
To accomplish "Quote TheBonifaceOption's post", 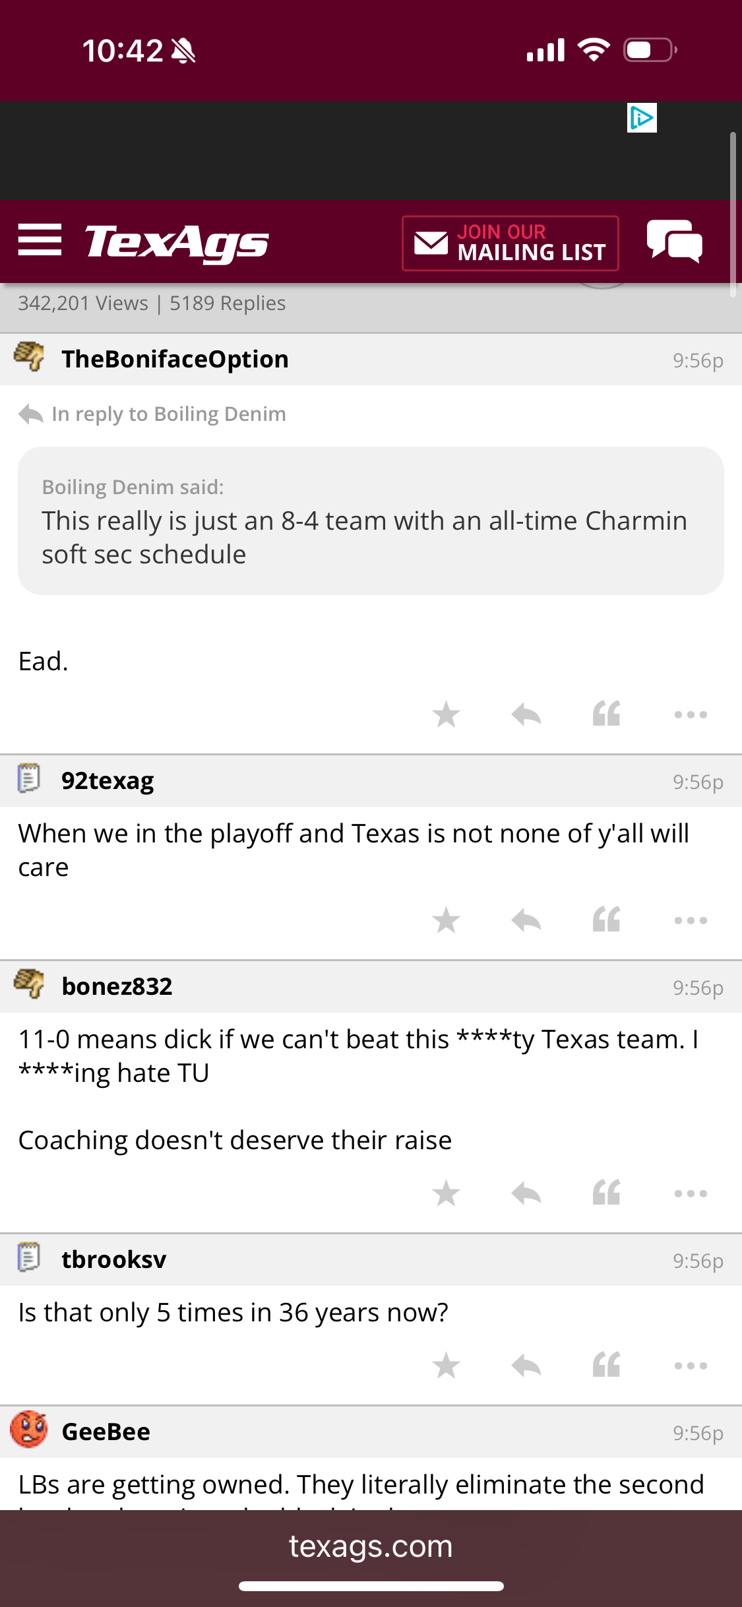I will tap(607, 714).
